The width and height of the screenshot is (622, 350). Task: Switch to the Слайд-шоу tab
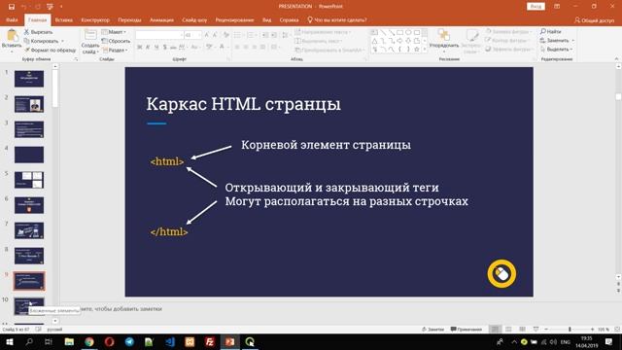(x=194, y=19)
